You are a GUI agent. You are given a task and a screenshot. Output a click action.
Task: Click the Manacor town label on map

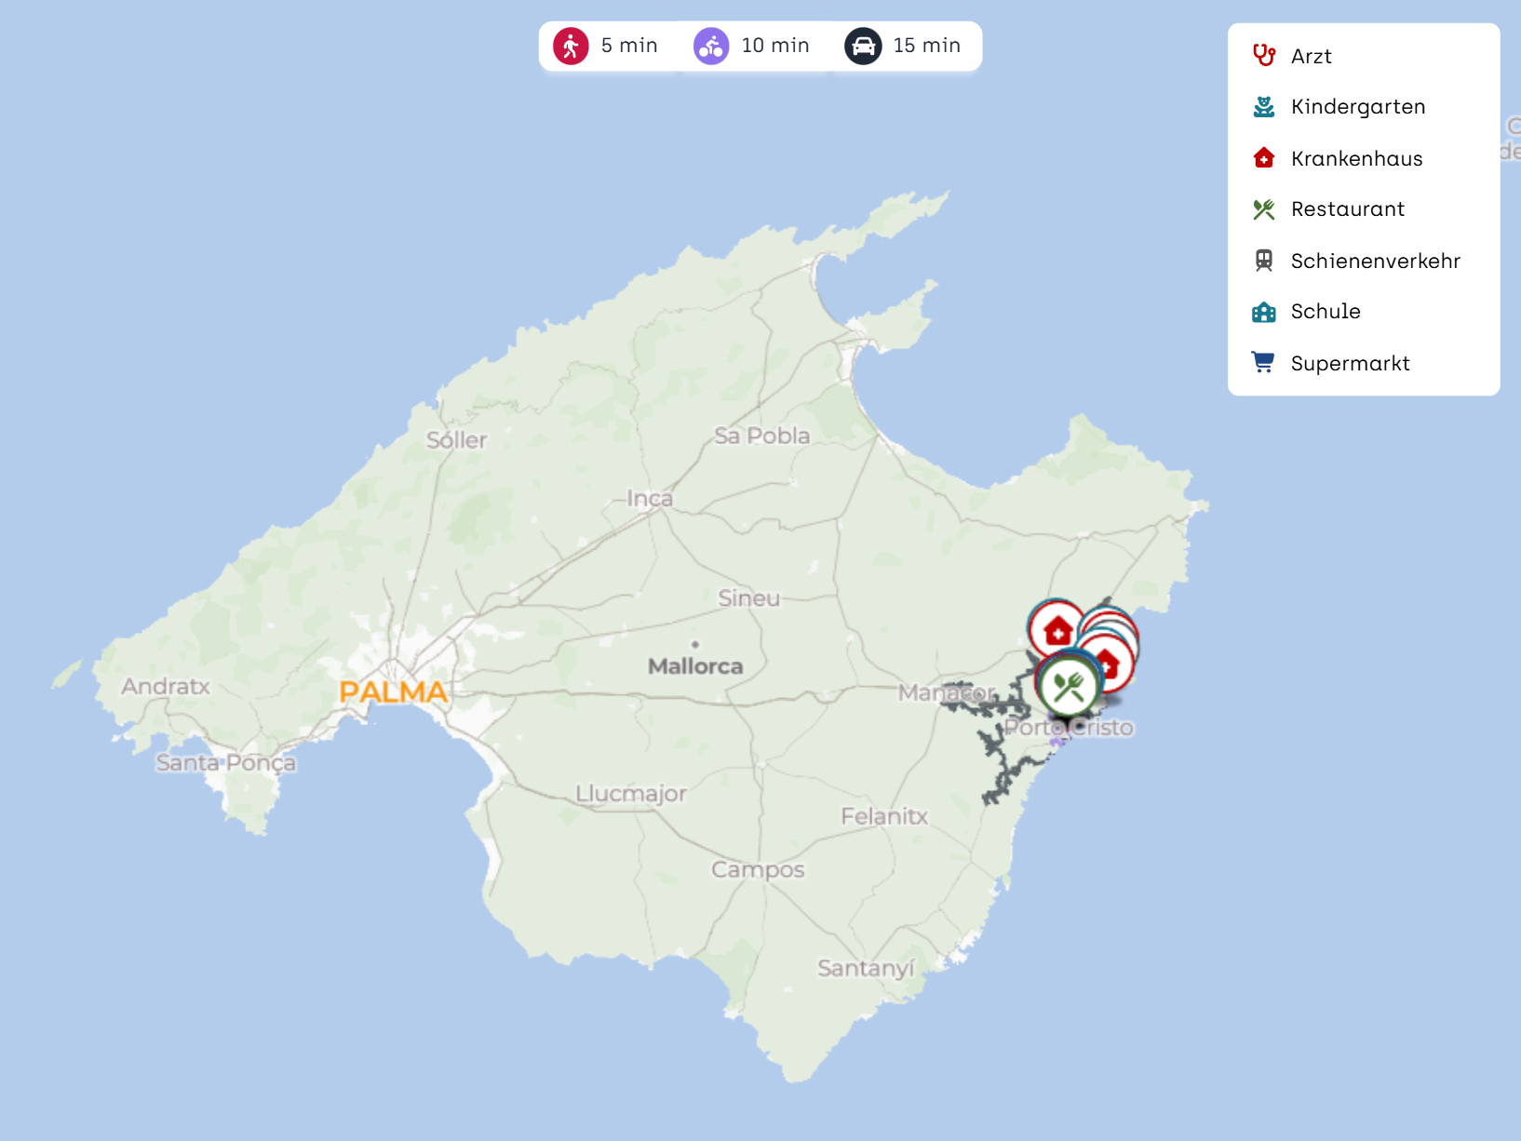click(x=944, y=692)
